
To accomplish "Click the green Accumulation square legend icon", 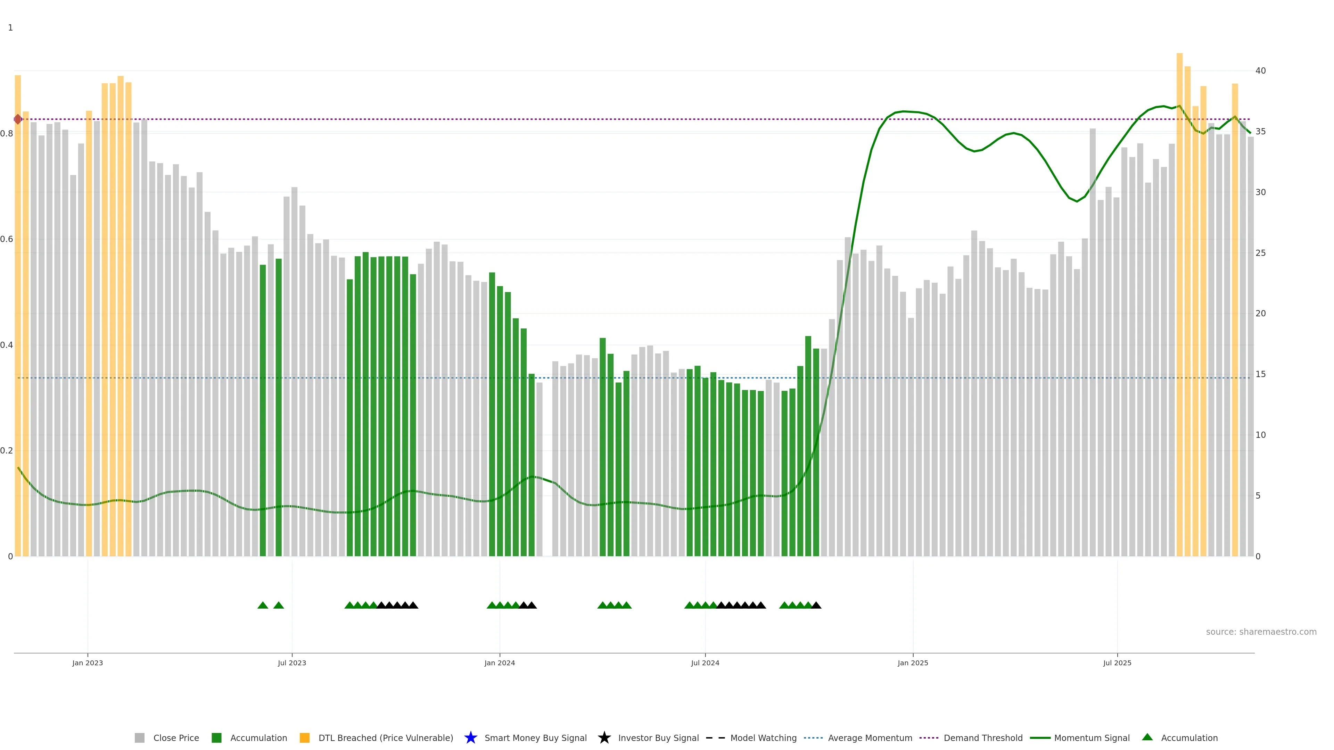I will coord(216,737).
